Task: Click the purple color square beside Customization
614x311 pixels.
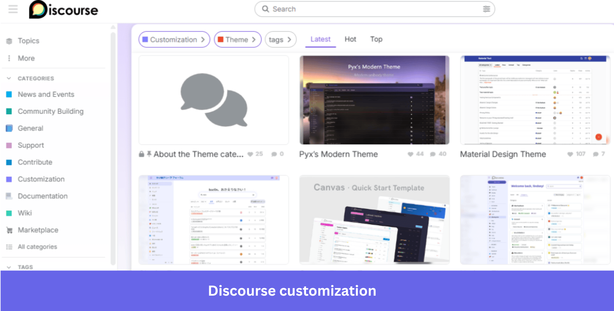Action: (x=9, y=179)
